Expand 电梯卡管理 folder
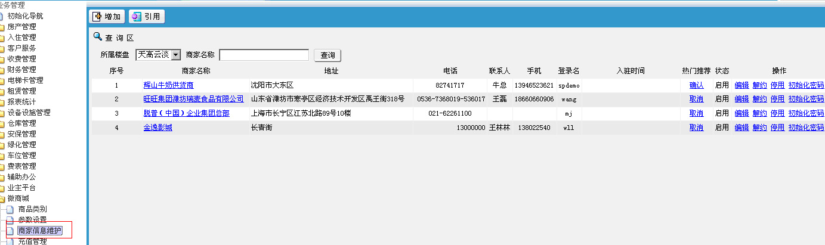Viewport: 825px width, 245px height. coord(25,80)
